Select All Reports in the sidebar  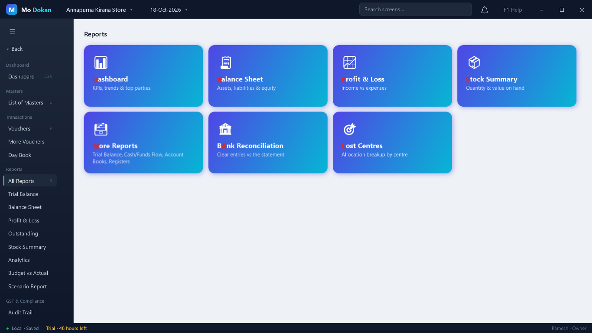[x=29, y=181]
